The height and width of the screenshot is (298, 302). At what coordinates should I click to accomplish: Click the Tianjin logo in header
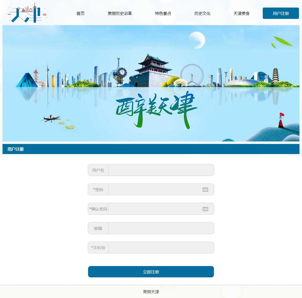pyautogui.click(x=27, y=13)
